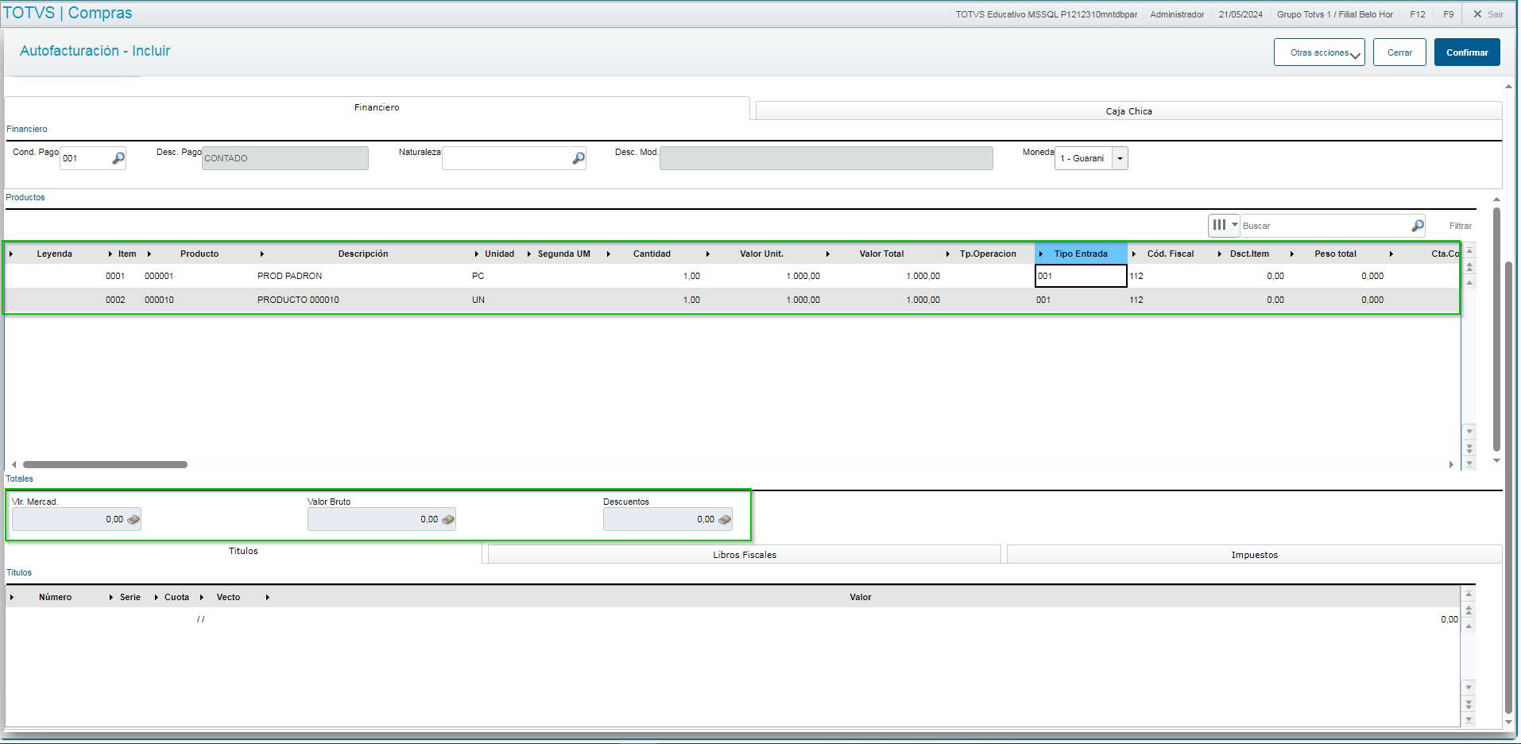This screenshot has height=744, width=1521.
Task: Click the 21/05/2024 date in top bar
Action: pyautogui.click(x=1240, y=14)
